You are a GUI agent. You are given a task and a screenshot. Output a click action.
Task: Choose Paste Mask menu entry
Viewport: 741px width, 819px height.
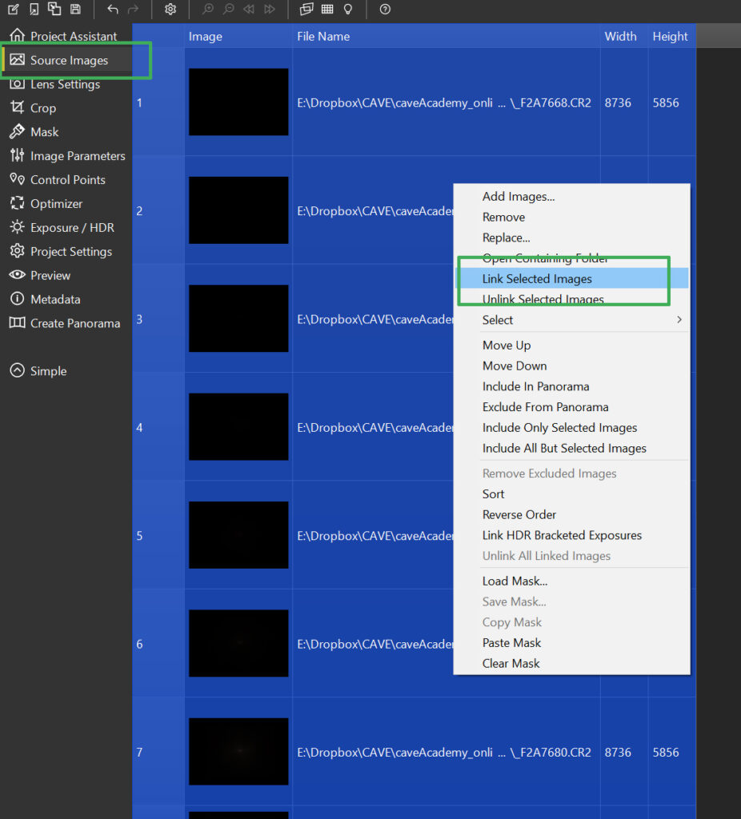pos(571,643)
